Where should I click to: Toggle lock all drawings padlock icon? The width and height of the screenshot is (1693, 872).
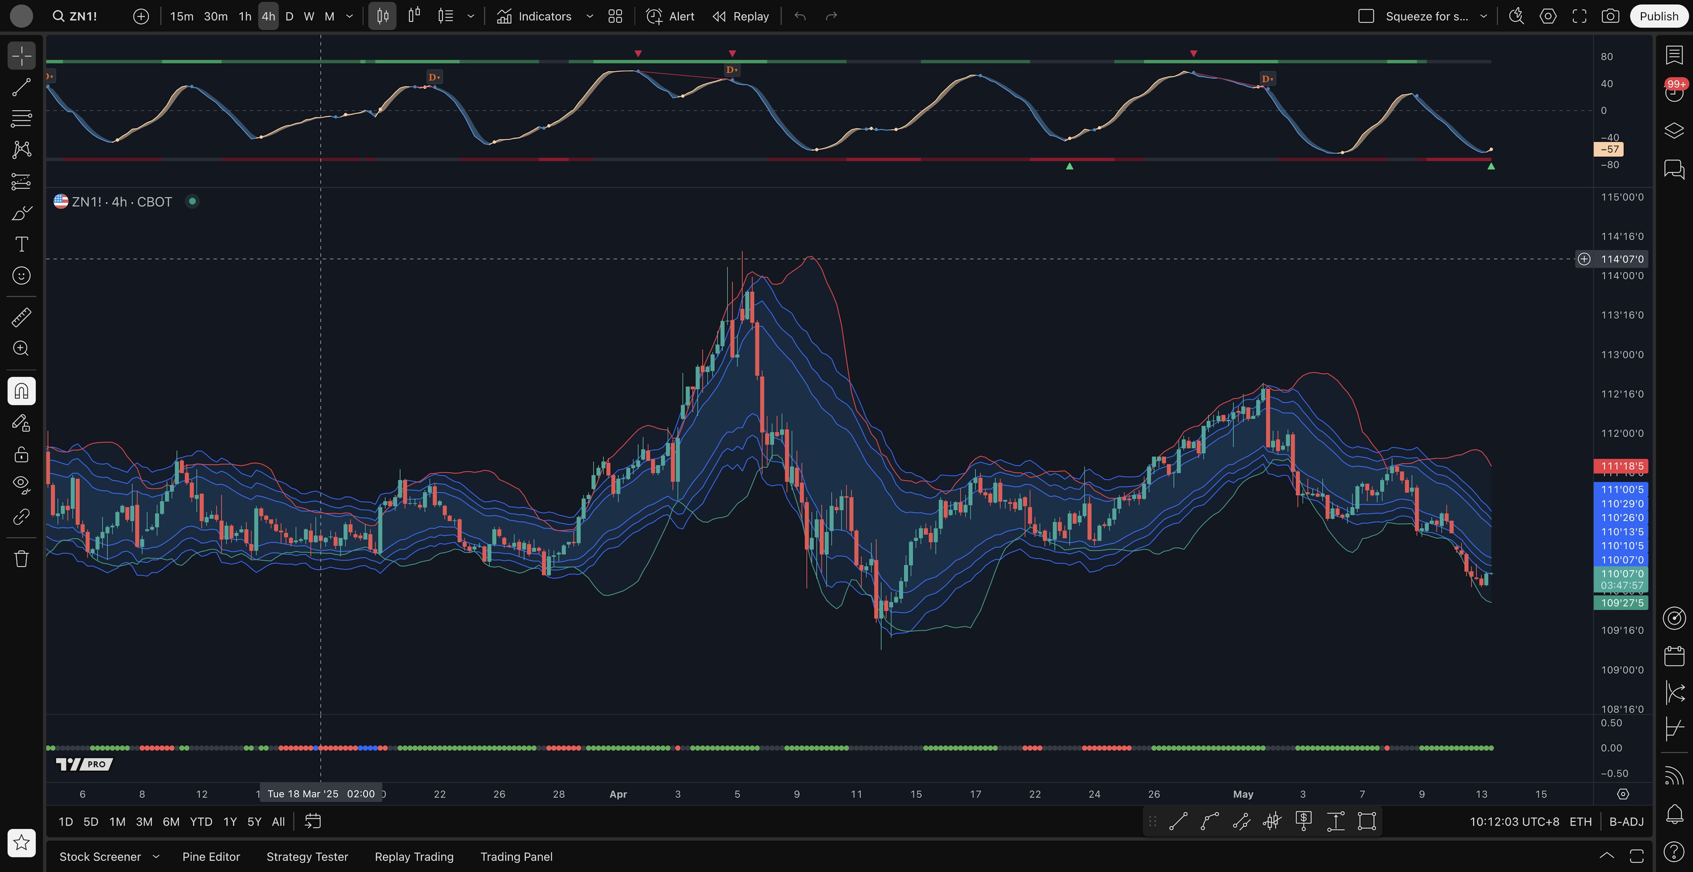point(21,454)
